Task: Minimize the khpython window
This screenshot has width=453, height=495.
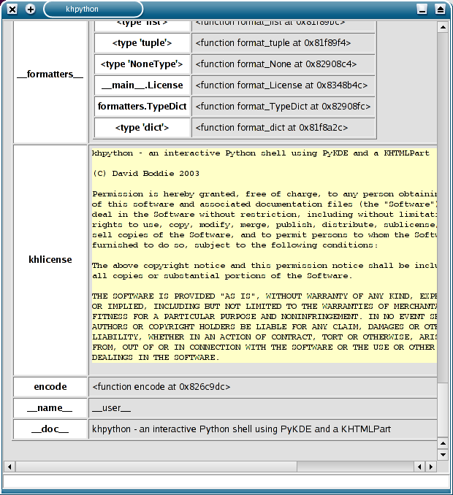Action: (422, 9)
